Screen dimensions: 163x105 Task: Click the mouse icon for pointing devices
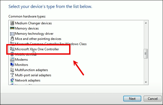pyautogui.click(x=12, y=39)
